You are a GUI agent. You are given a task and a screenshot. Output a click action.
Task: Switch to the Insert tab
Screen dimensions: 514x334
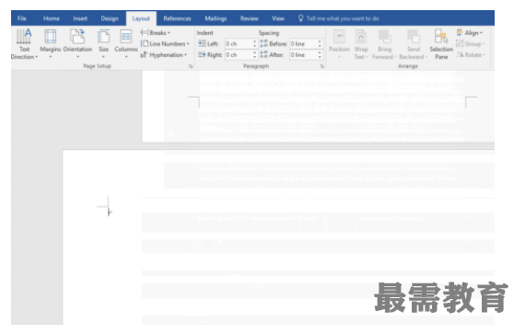[80, 18]
